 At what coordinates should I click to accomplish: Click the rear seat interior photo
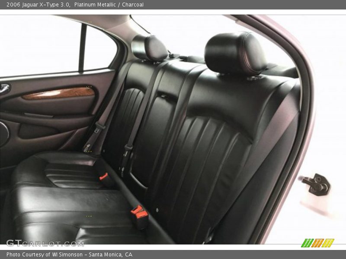point(173,129)
